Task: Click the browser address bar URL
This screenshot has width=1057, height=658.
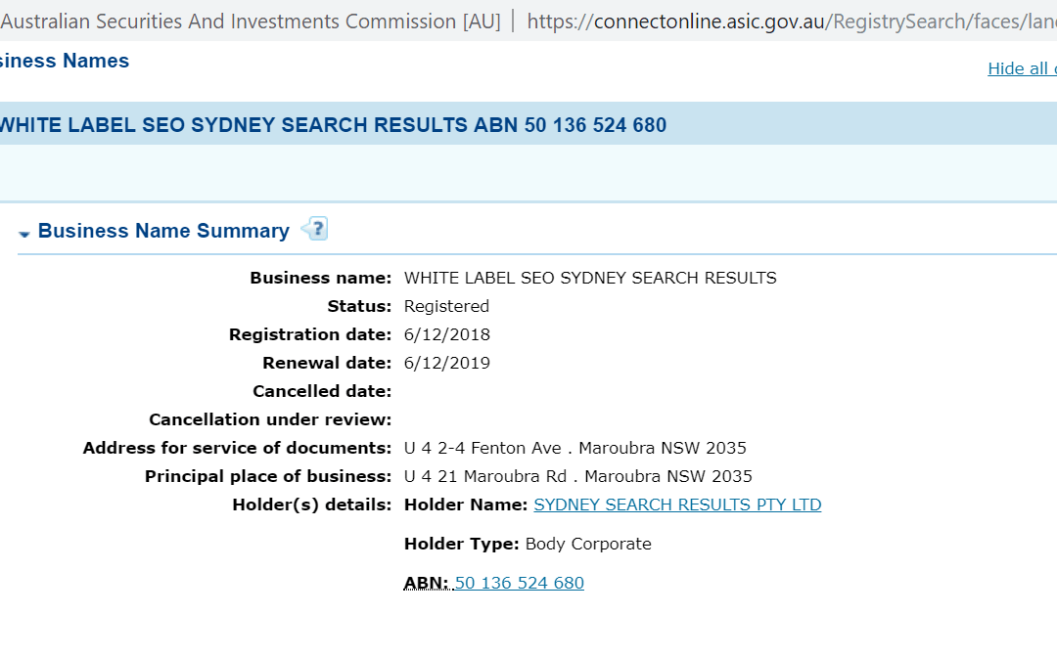Action: tap(792, 22)
